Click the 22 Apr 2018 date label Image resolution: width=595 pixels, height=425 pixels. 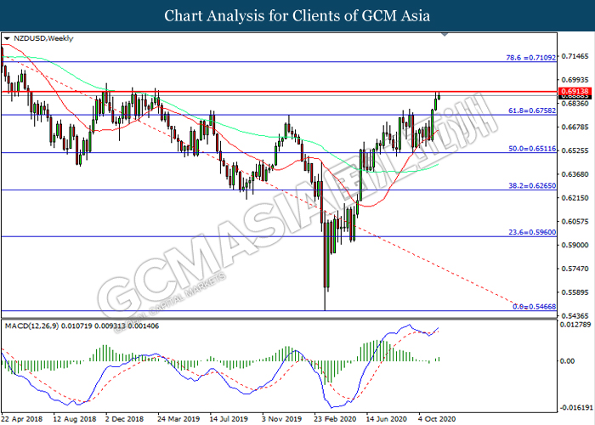tap(22, 419)
